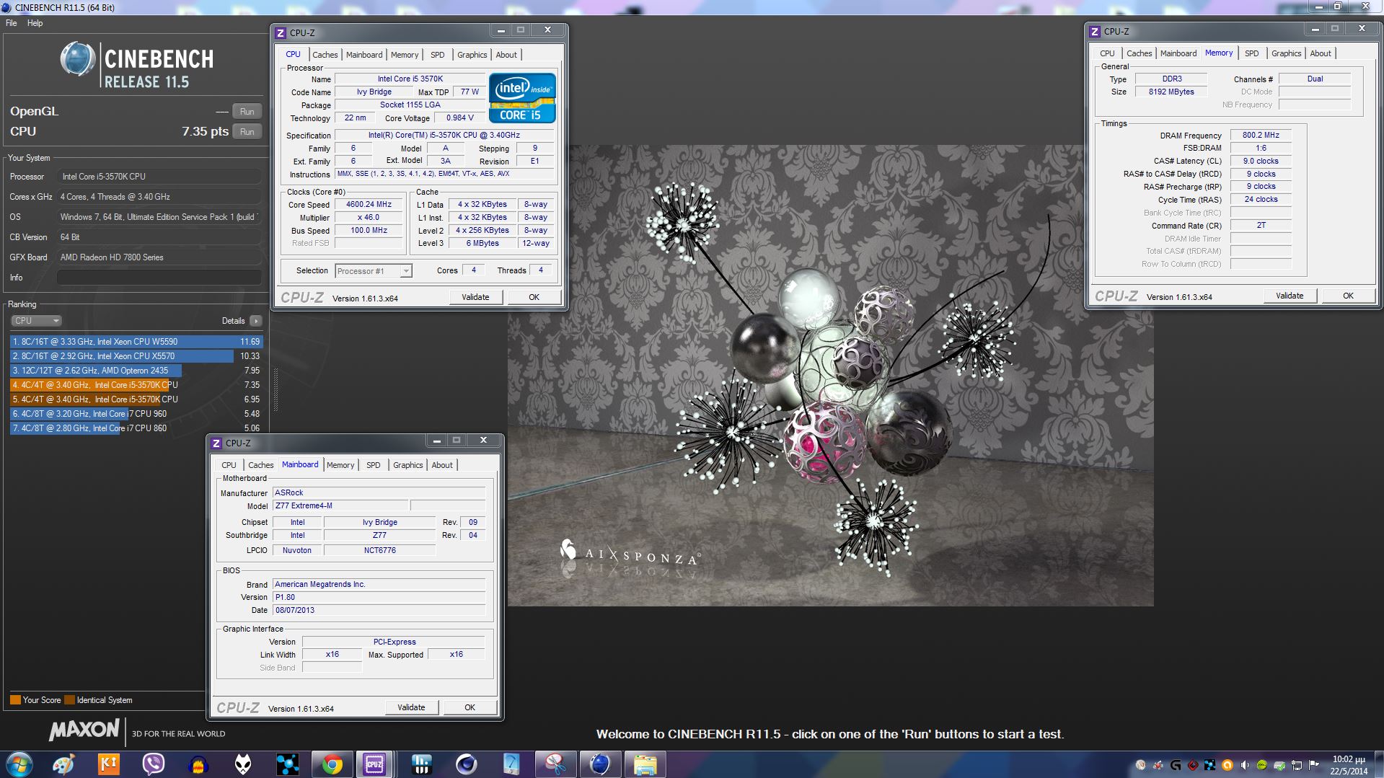Open Snipping Tool in the taskbar
The height and width of the screenshot is (778, 1384).
point(555,764)
